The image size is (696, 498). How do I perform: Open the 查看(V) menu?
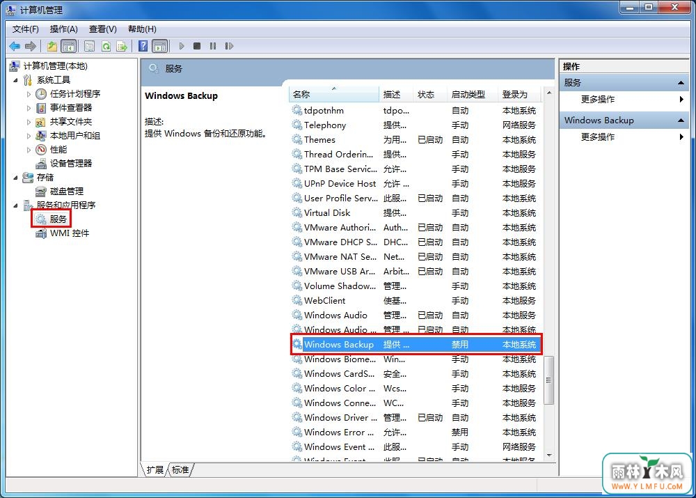point(102,29)
